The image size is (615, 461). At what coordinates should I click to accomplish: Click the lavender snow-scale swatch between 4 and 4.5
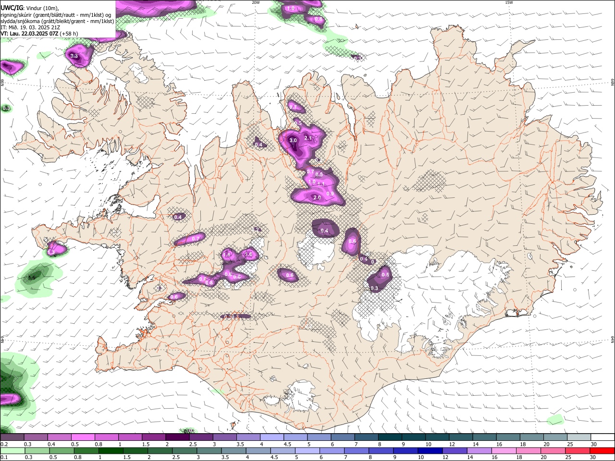(x=272, y=437)
